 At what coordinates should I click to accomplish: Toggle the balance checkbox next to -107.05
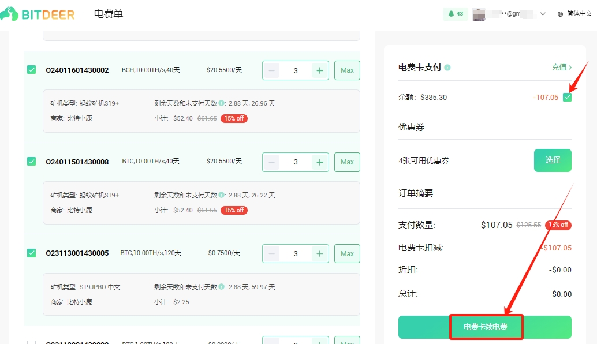568,97
